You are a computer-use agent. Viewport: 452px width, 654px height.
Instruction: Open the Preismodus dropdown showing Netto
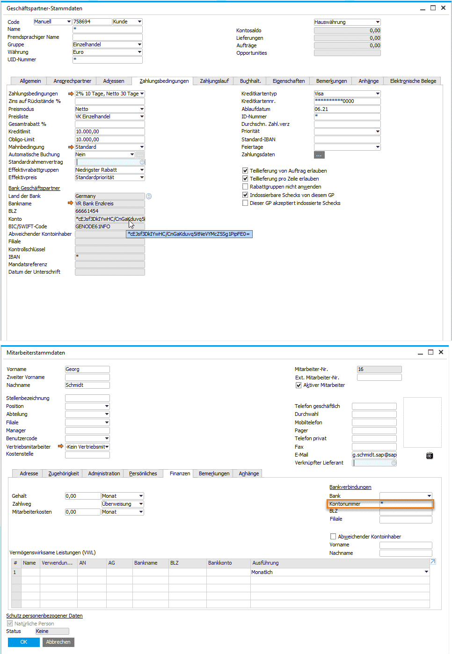[x=109, y=109]
